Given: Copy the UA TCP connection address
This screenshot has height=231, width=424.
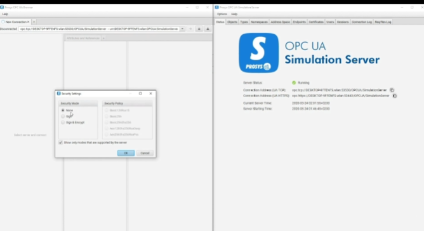Looking at the screenshot, I should click(x=392, y=90).
